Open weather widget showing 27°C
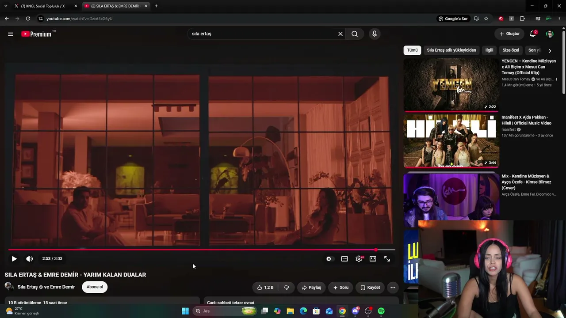The height and width of the screenshot is (318, 566). tap(22, 311)
